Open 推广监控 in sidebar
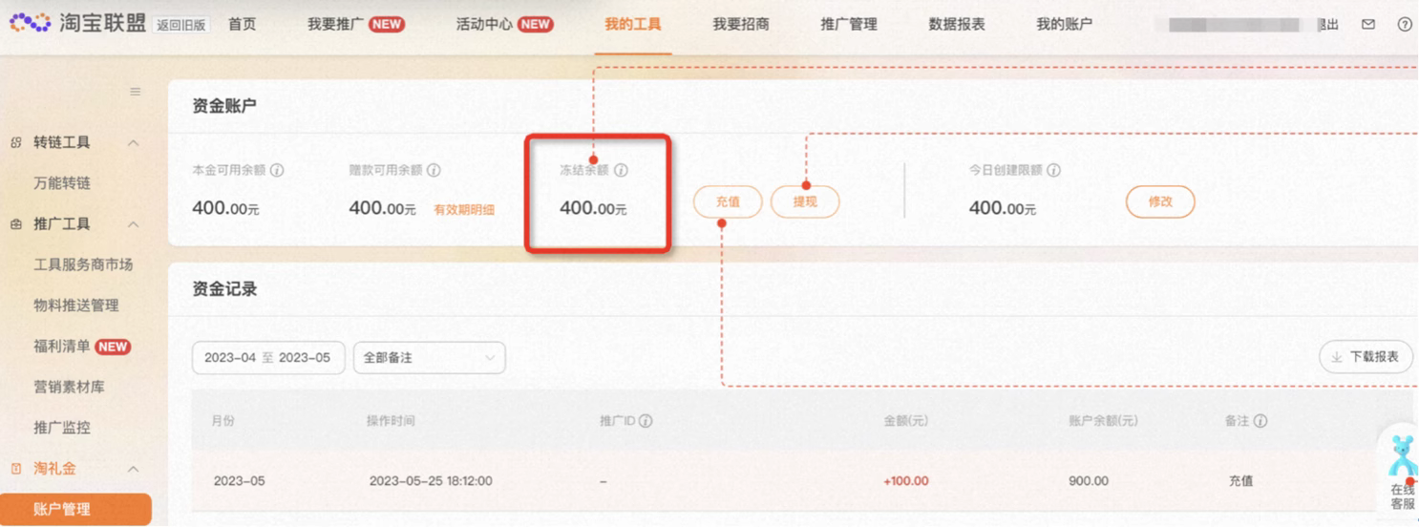Viewport: 1419px width, 527px height. (62, 428)
